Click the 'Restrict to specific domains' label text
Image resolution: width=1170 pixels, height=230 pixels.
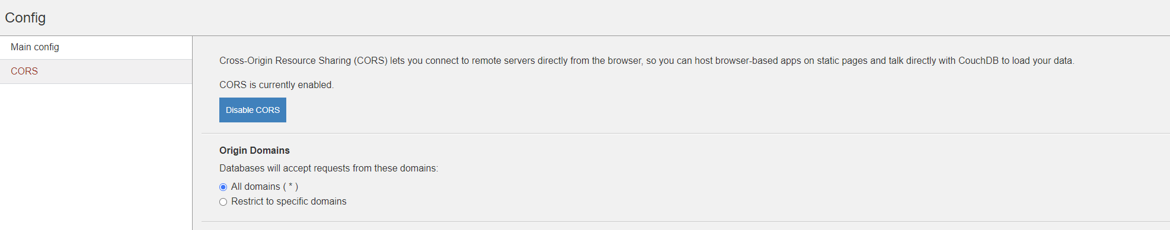(289, 202)
